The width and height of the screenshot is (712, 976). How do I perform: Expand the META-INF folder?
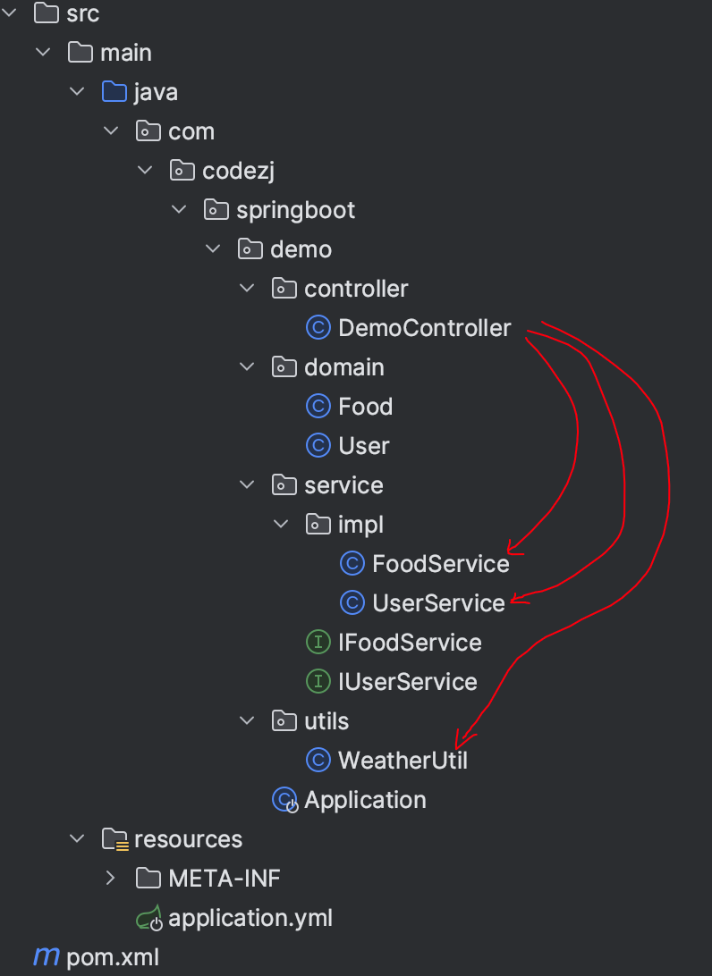pos(110,879)
